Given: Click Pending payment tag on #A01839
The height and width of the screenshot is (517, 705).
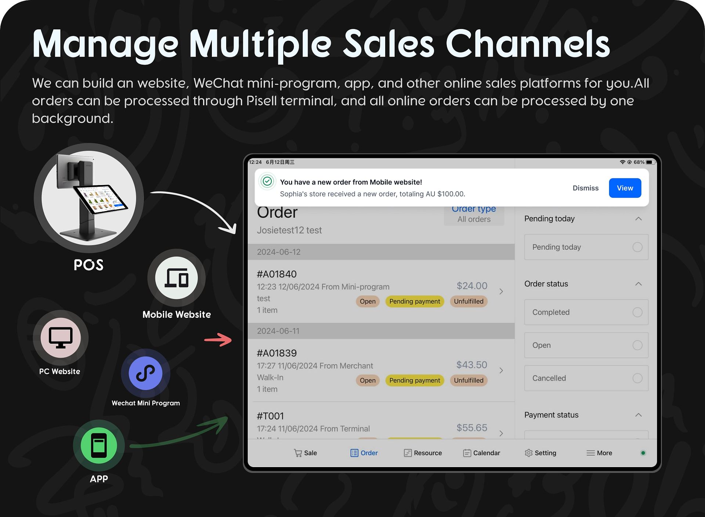Looking at the screenshot, I should (x=415, y=380).
